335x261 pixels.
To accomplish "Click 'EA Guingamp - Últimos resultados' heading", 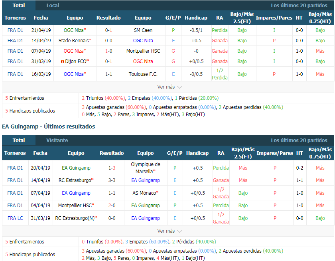I will [49, 127].
